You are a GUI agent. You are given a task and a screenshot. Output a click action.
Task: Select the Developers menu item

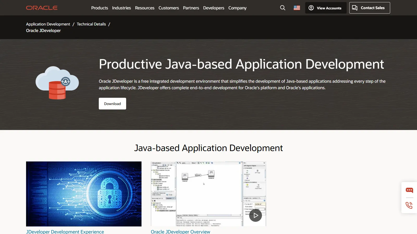click(x=213, y=8)
